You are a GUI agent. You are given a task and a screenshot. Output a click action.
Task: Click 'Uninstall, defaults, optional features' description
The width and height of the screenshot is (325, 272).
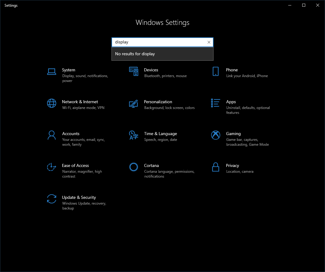pos(248,110)
